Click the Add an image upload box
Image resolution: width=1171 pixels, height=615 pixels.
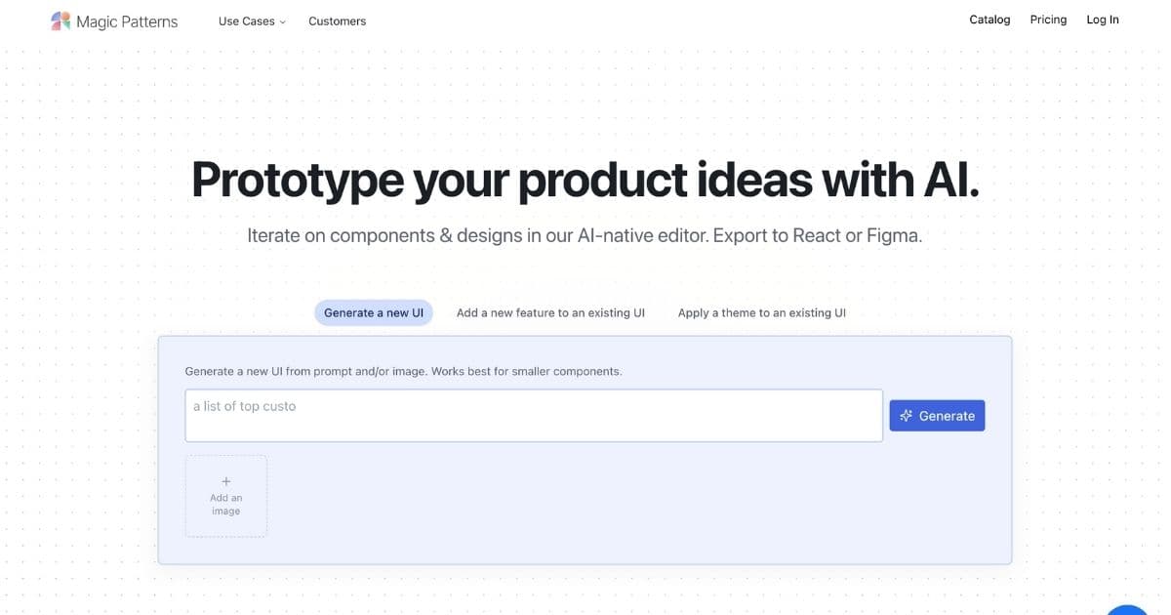[x=225, y=496]
